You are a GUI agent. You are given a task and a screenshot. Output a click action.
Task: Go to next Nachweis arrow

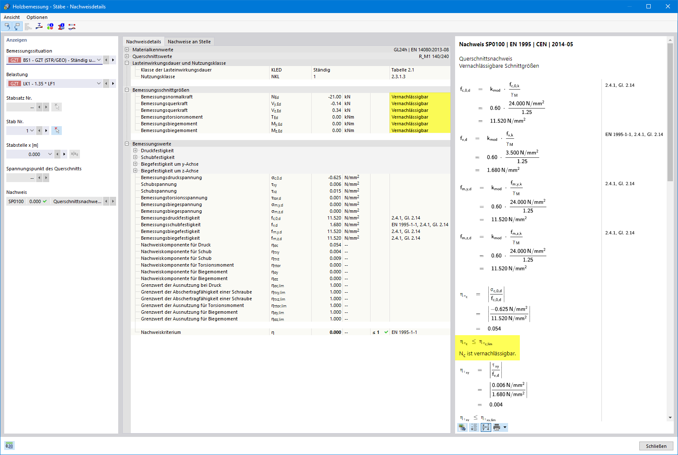113,201
